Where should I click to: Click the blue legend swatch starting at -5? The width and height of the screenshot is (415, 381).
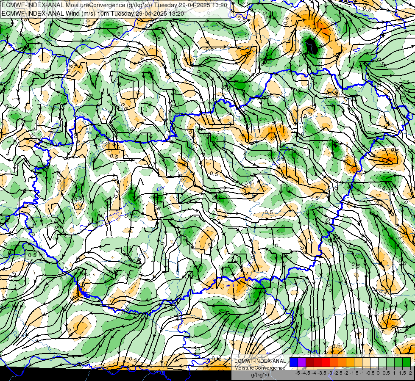coord(294,362)
